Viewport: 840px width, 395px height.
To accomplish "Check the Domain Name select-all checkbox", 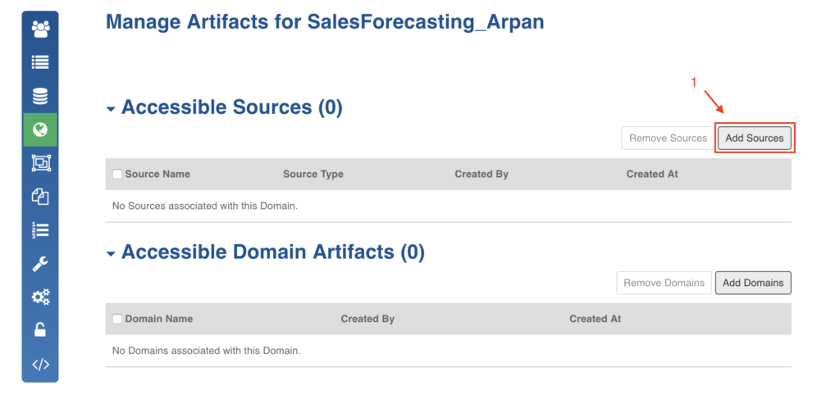I will 117,319.
